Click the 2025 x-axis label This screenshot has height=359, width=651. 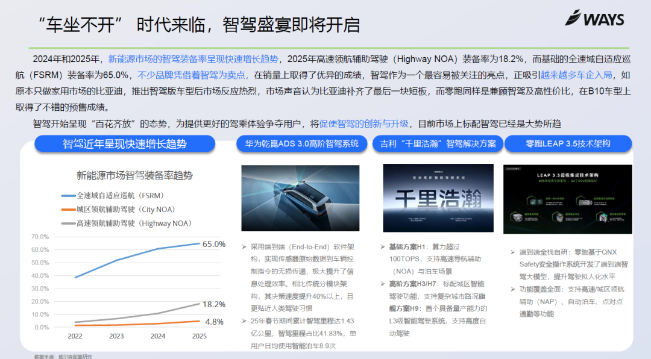[200, 336]
